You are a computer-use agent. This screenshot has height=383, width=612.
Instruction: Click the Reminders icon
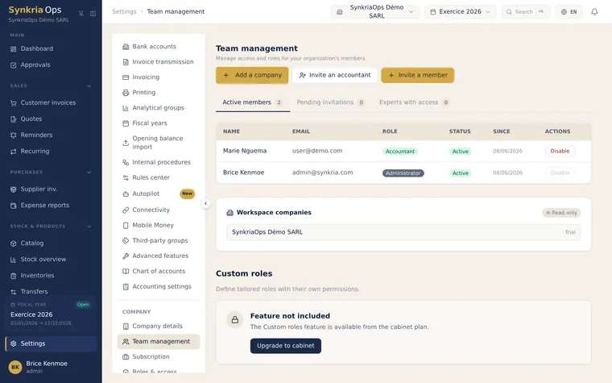13,135
